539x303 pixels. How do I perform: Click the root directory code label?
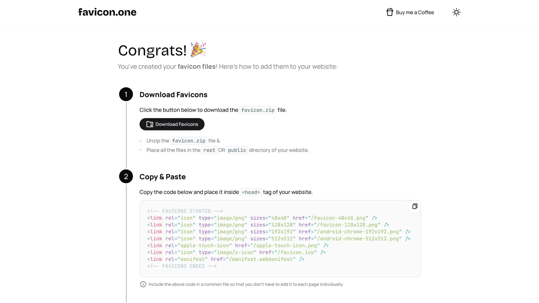209,150
